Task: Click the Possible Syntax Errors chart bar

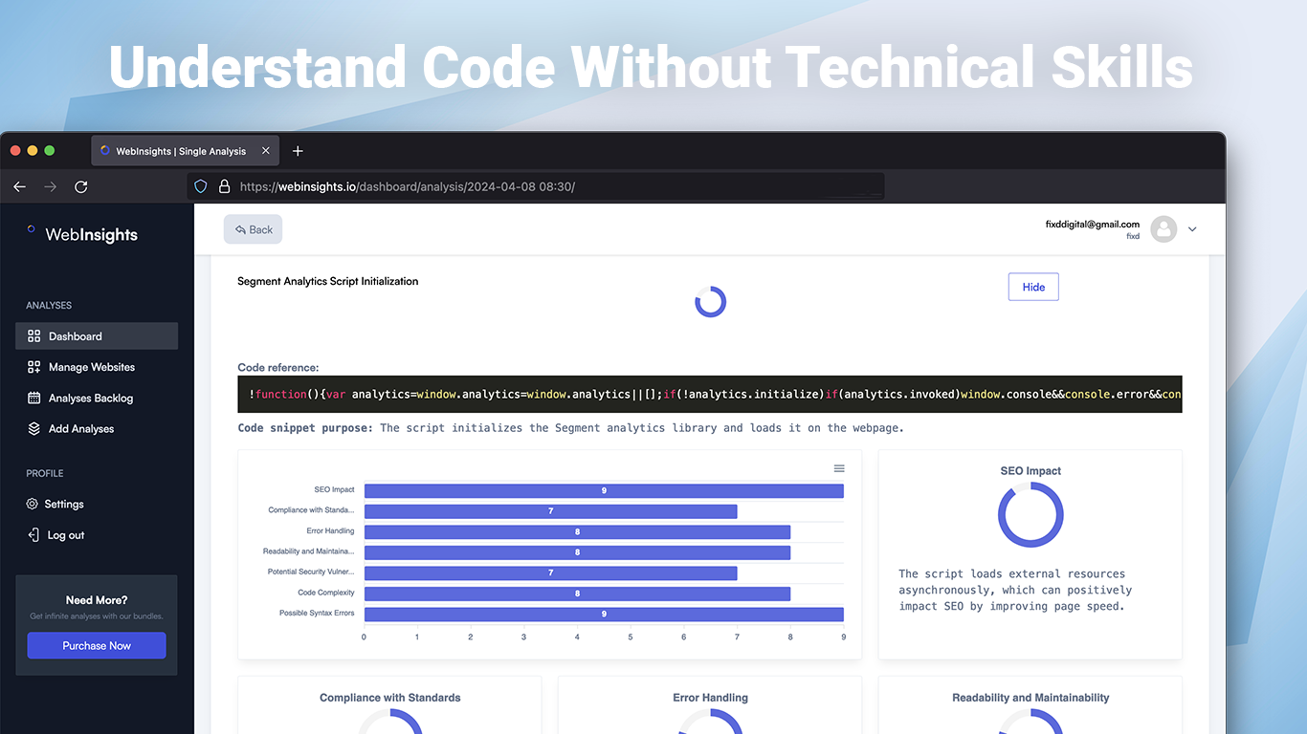Action: click(604, 614)
